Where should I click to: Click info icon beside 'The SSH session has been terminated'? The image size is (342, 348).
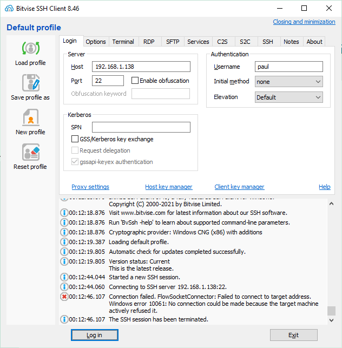pos(64,319)
